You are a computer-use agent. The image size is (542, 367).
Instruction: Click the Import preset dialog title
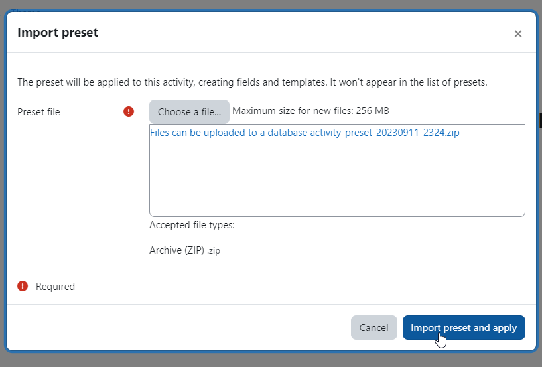coord(58,32)
